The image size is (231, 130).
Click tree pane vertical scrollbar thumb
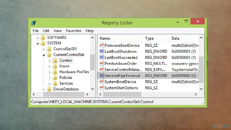(x=93, y=62)
